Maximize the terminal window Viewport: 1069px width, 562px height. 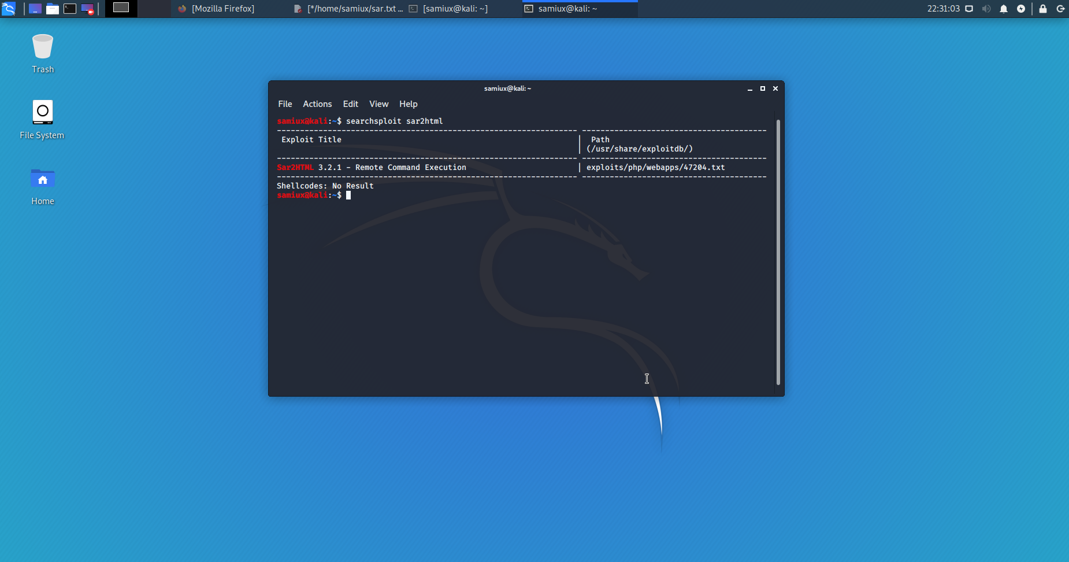click(763, 88)
